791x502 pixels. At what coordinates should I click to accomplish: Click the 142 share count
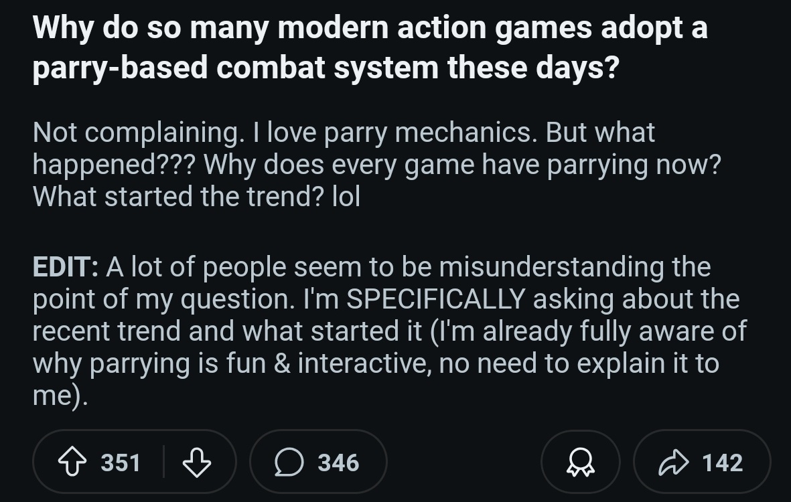pyautogui.click(x=723, y=463)
